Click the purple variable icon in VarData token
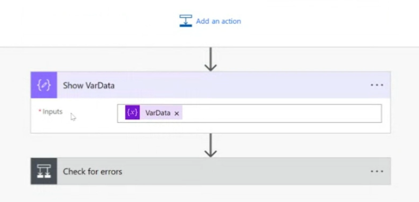Image resolution: width=419 pixels, height=202 pixels. (133, 112)
